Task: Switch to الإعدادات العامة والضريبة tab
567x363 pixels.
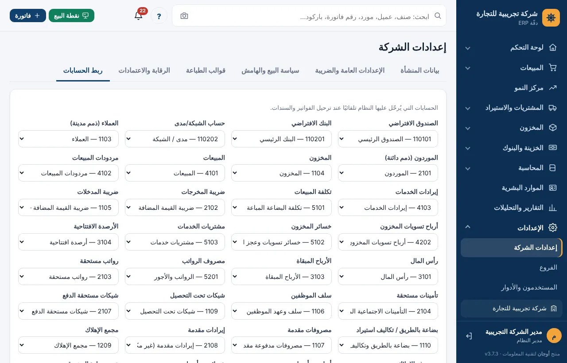Action: [x=350, y=70]
